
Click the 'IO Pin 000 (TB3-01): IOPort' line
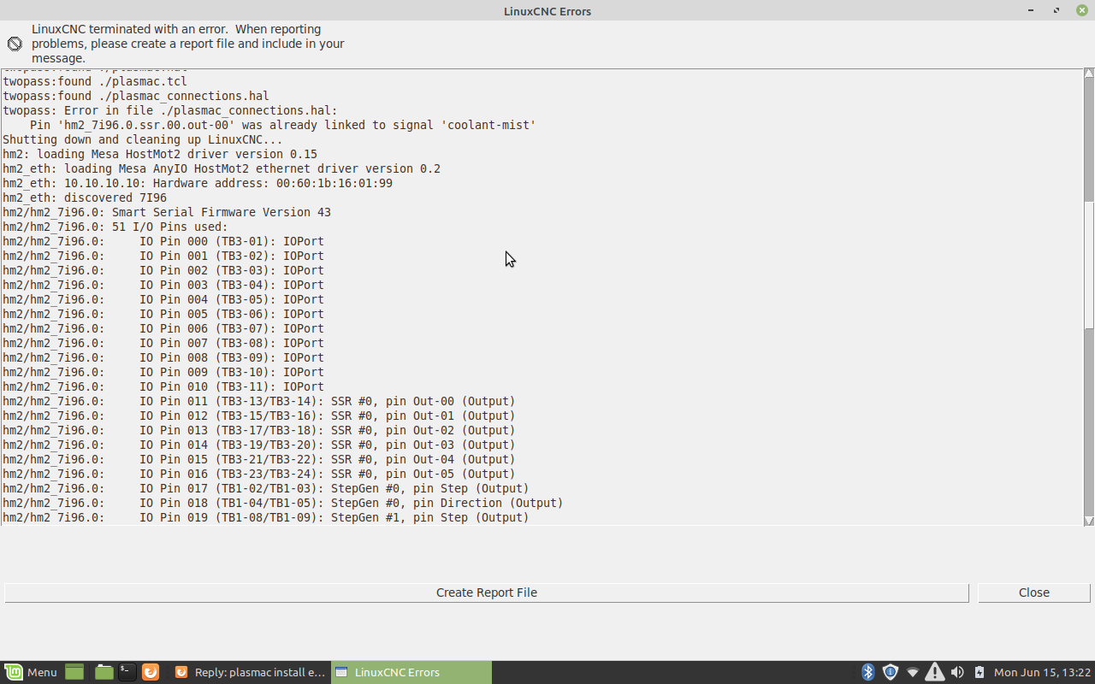click(x=163, y=241)
